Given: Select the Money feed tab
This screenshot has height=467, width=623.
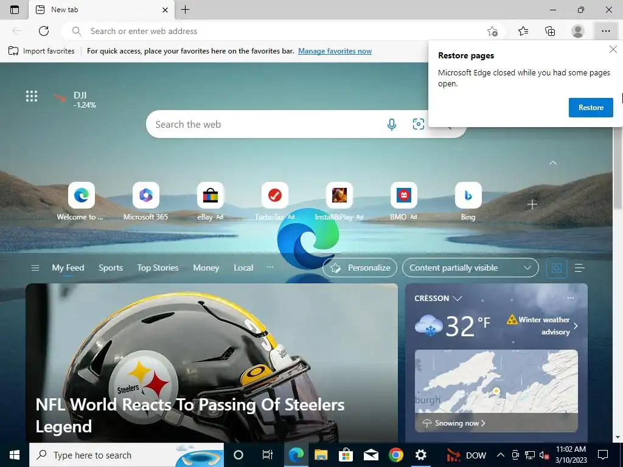Looking at the screenshot, I should coord(206,268).
